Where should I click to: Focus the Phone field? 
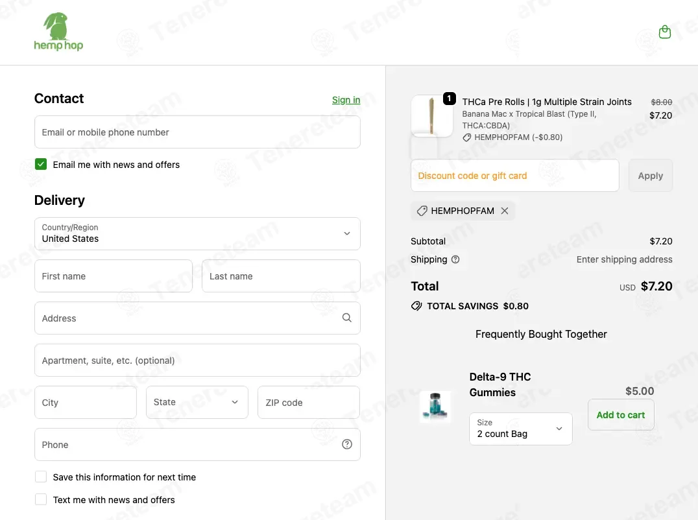click(x=197, y=444)
